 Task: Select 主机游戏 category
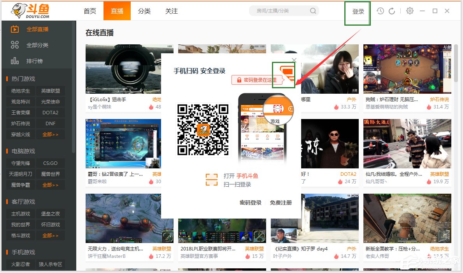[x=21, y=213]
